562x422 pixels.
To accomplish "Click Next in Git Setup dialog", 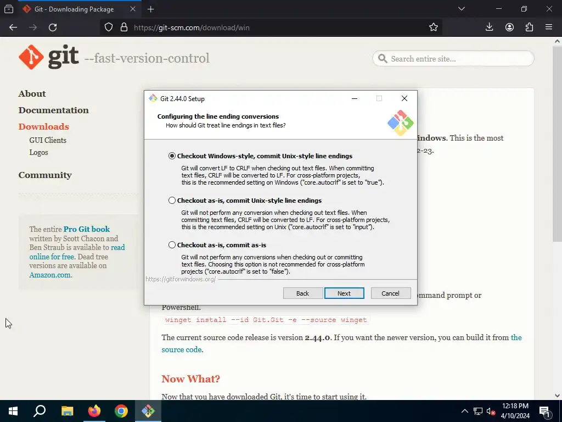I will [344, 293].
